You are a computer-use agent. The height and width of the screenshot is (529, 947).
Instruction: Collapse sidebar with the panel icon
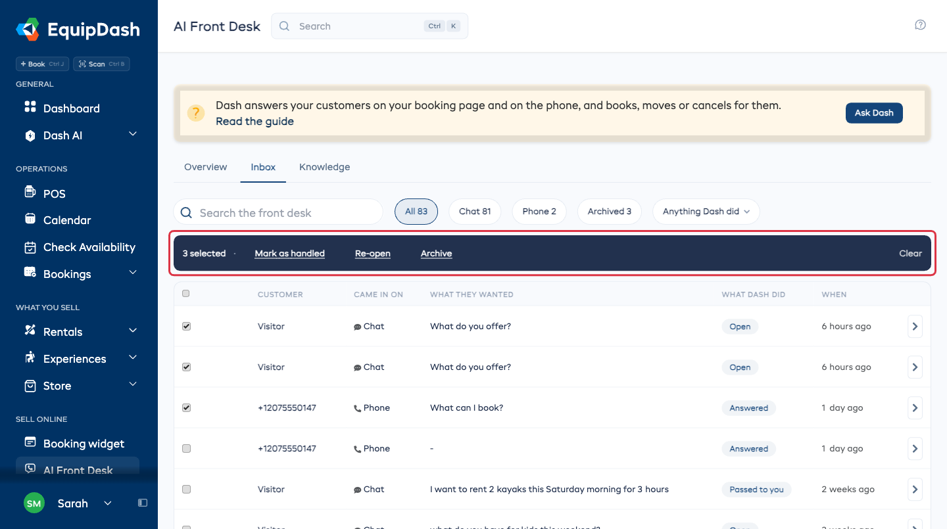[143, 503]
